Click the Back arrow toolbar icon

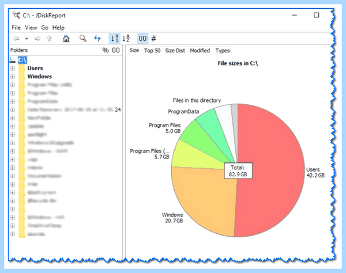(16, 39)
